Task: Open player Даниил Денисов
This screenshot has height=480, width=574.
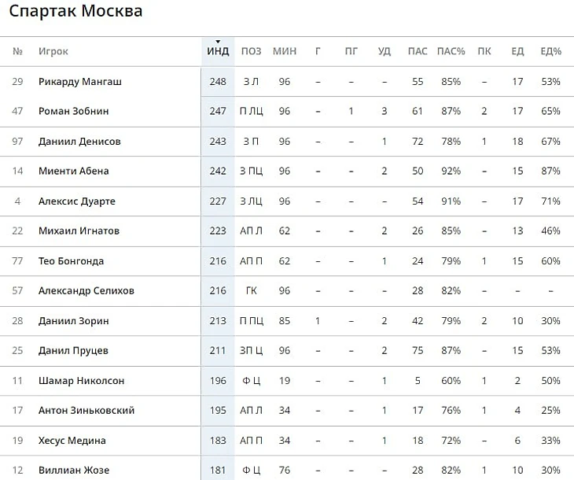Action: pos(79,142)
